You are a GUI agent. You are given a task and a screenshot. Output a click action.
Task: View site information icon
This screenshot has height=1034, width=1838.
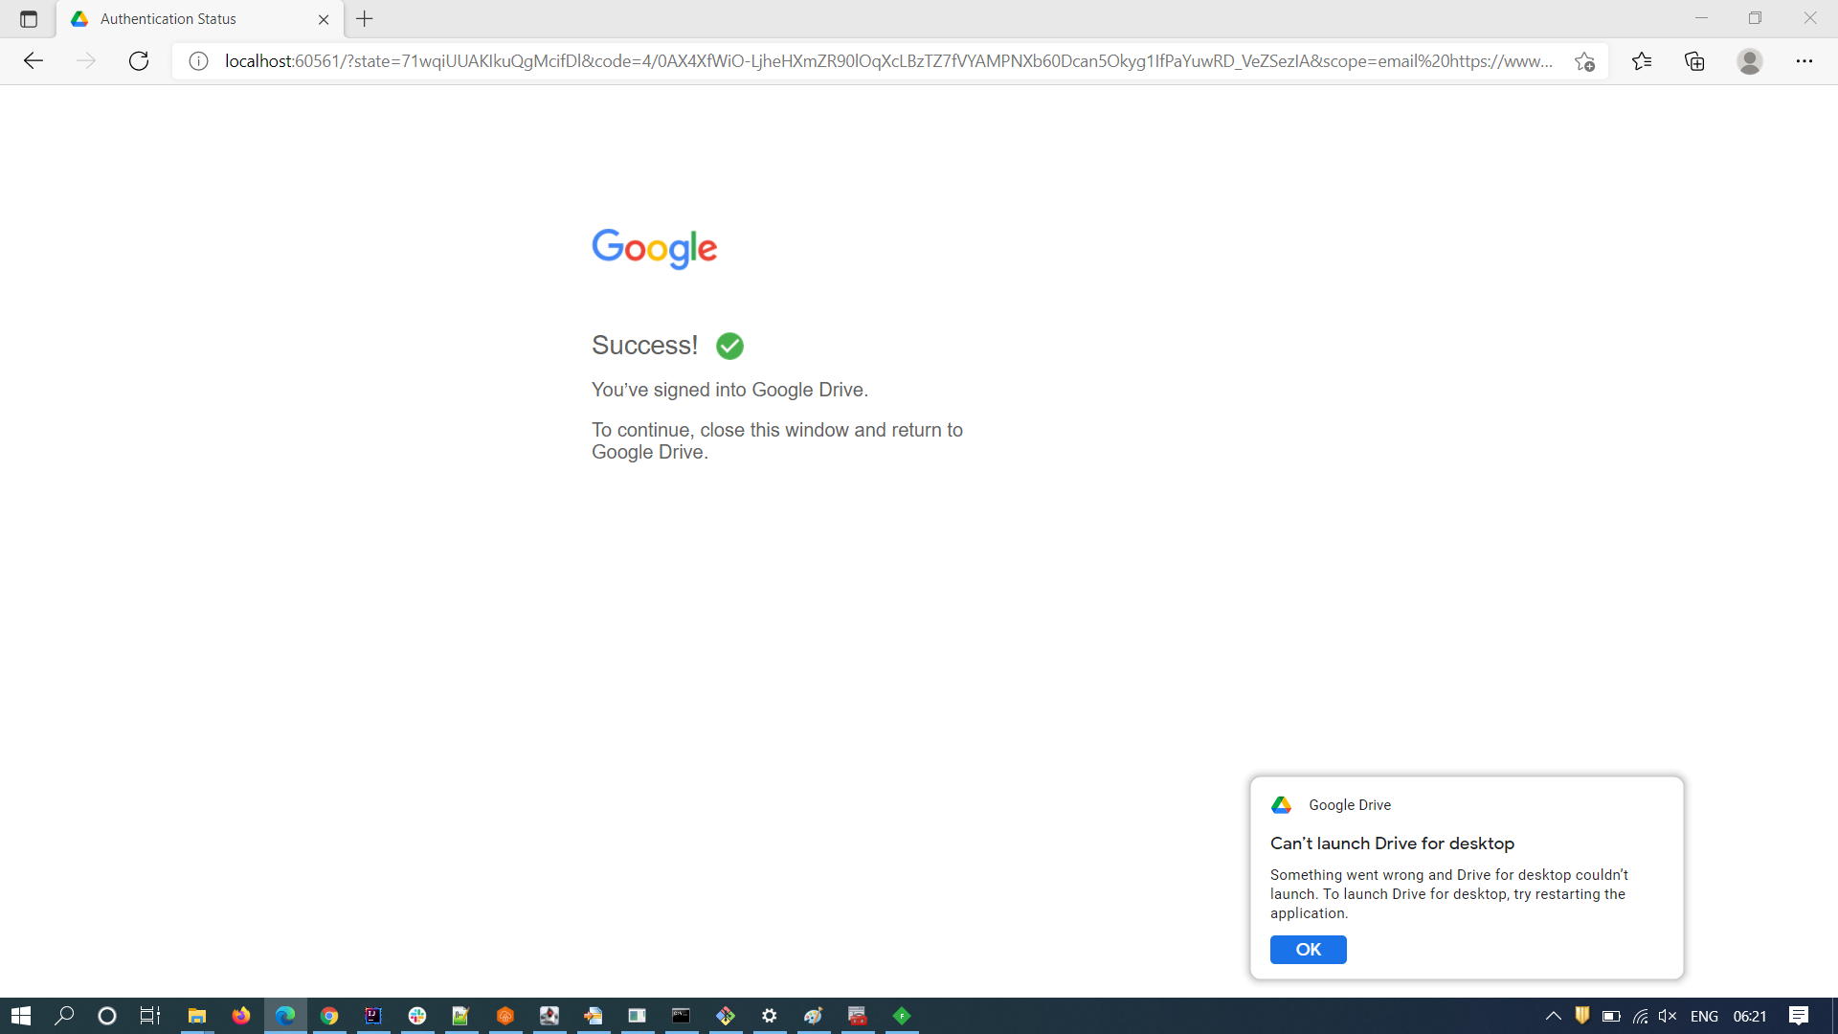[198, 61]
